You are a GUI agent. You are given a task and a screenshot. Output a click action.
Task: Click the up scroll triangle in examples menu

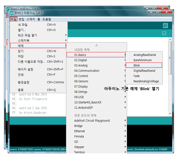point(96,45)
